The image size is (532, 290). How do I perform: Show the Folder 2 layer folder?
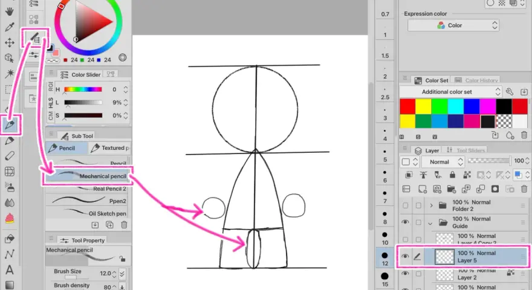(405, 205)
